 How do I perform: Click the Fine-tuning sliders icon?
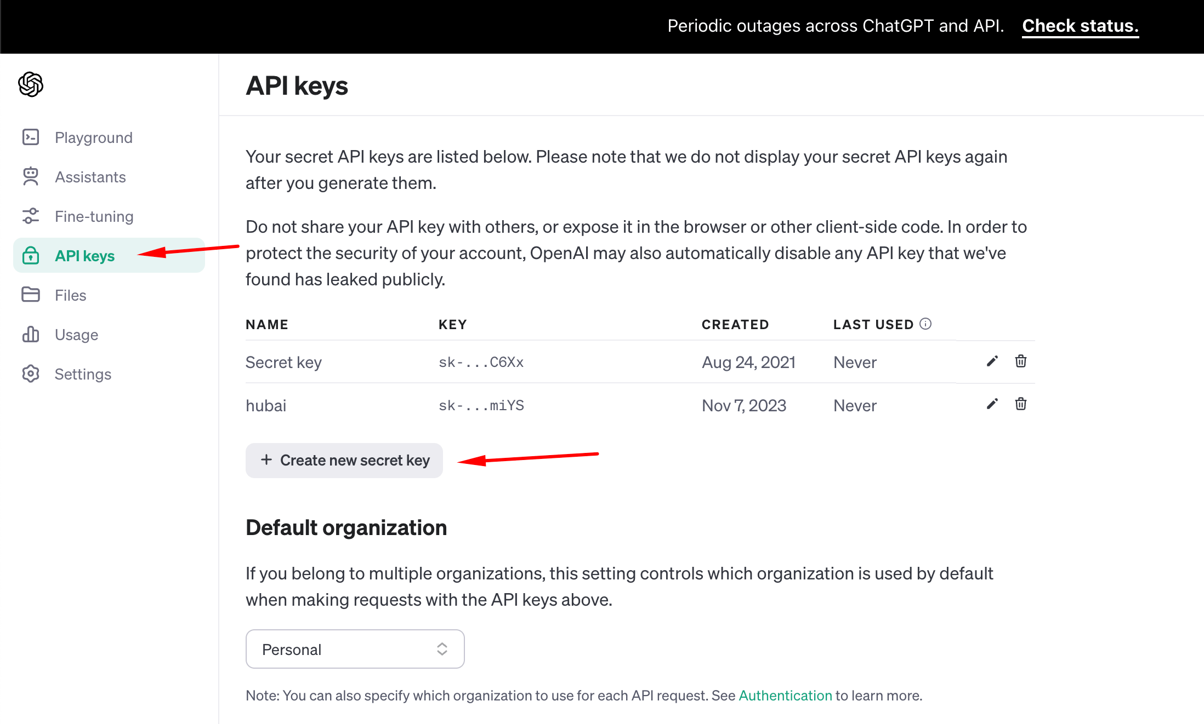coord(31,216)
